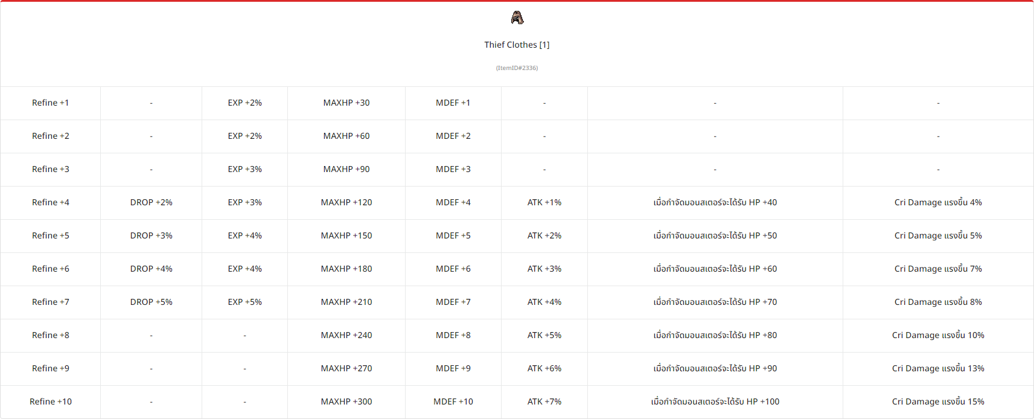Select the MAXHP +30 cell
The height and width of the screenshot is (419, 1034).
346,103
